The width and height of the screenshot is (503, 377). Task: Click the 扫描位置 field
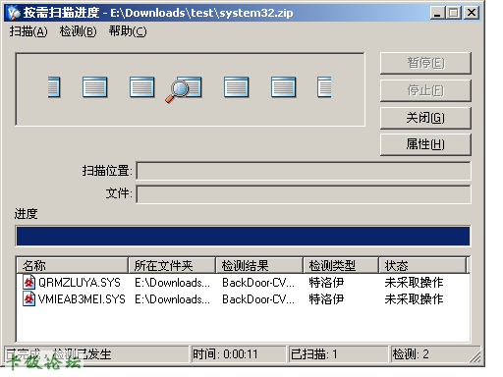[304, 171]
